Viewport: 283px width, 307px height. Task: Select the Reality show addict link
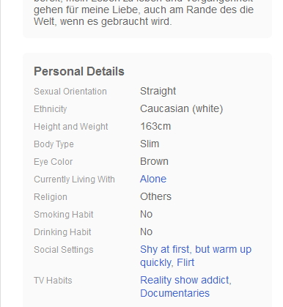coord(185,280)
